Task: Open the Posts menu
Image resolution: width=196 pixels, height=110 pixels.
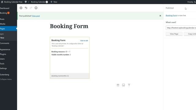Action: click(2, 19)
